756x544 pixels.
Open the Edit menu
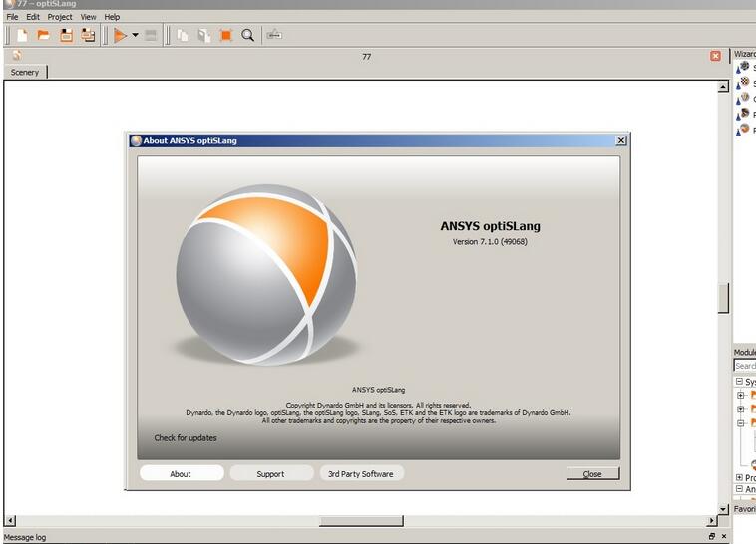click(x=33, y=17)
